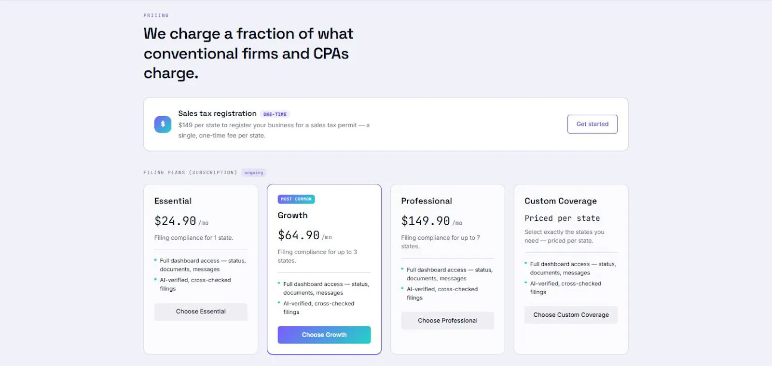Viewport: 772px width, 366px height.
Task: Click the Filing Plans (Subscription) label
Action: [x=190, y=173]
